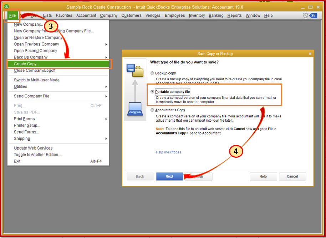
Task: Expand the Send Company File submenu
Action: [x=106, y=96]
